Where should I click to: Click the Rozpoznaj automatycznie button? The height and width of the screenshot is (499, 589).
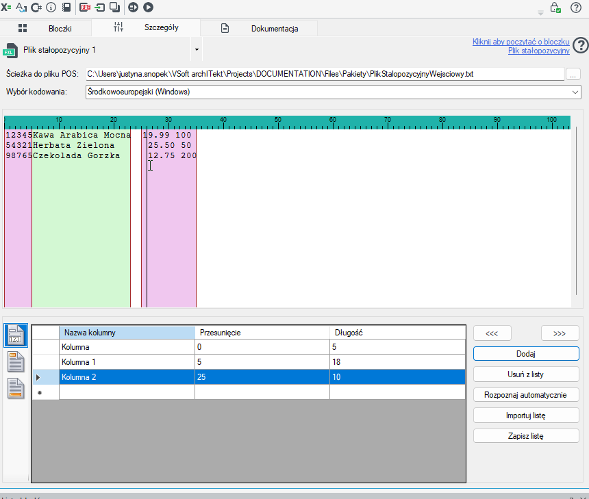pyautogui.click(x=526, y=395)
